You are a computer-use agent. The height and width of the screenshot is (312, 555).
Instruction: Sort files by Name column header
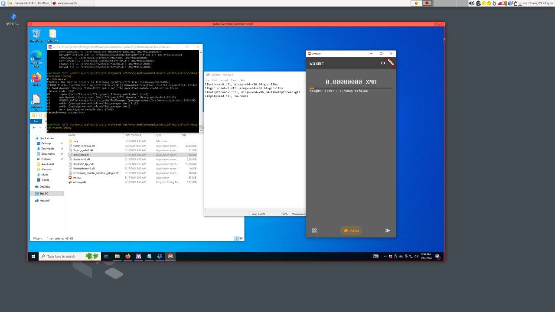72,135
